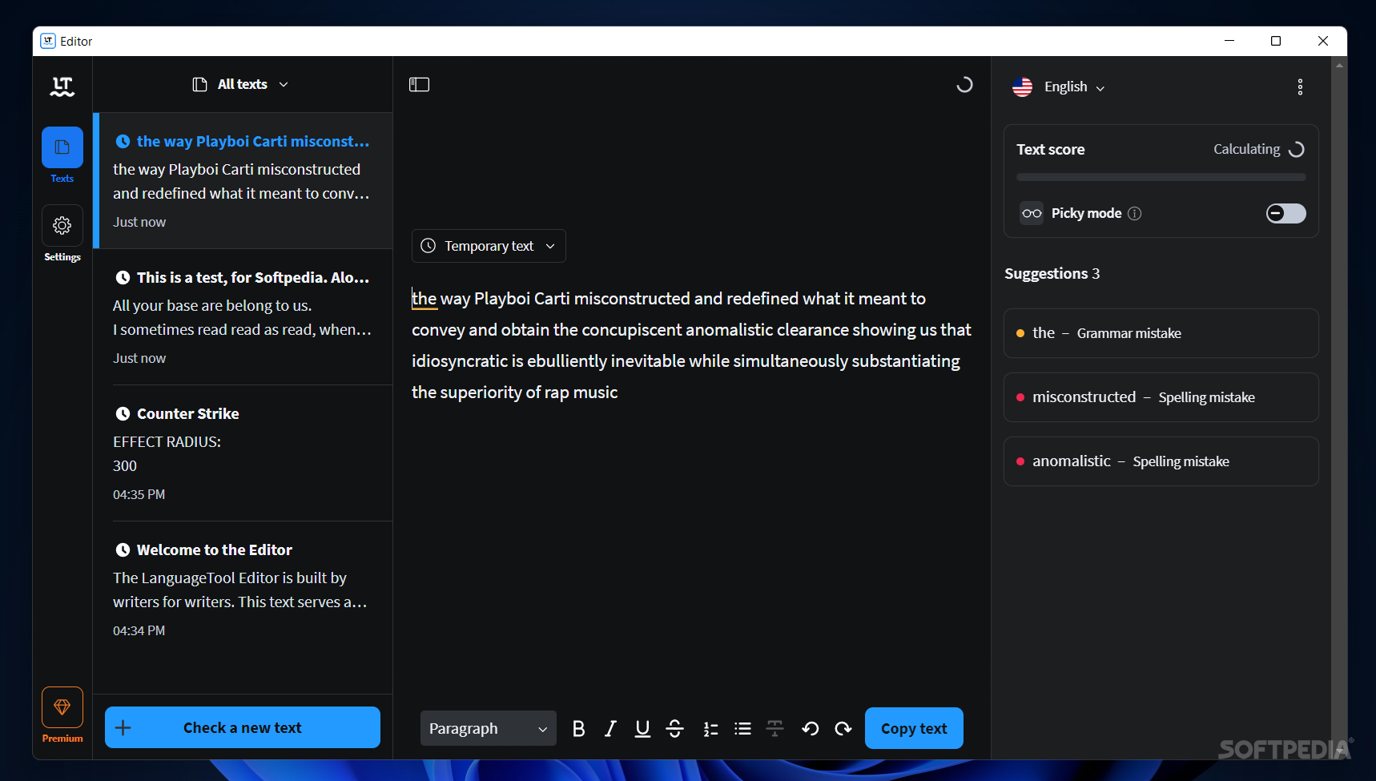Screen dimensions: 1376x781
Task: Click the plus icon on Check a new text
Action: point(123,727)
